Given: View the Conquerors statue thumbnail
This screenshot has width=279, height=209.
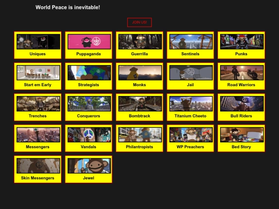Looking at the screenshot, I should (x=89, y=104).
